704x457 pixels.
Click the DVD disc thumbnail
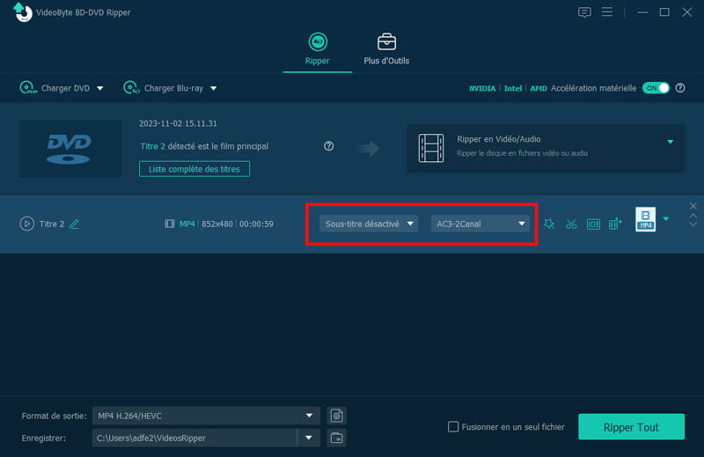coord(70,148)
